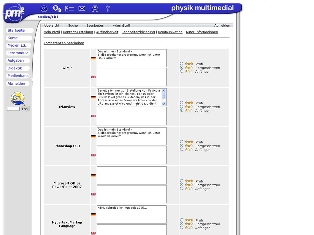Select Fortgeschritten level for GIMP

pyautogui.click(x=182, y=67)
